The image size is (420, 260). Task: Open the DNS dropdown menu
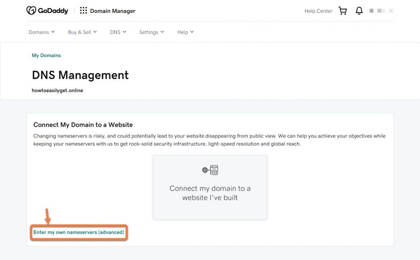pos(118,32)
